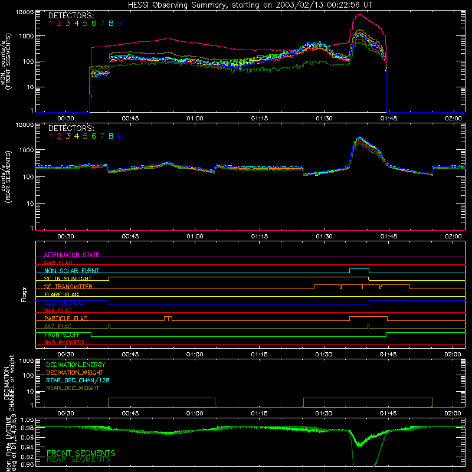Click '01:45' time tick under front segments plot

coord(389,119)
